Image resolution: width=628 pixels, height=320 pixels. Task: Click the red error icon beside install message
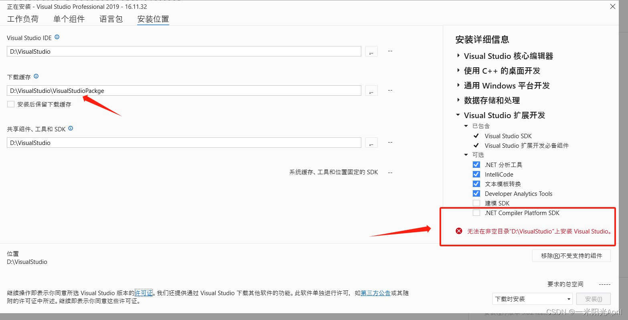click(x=459, y=231)
